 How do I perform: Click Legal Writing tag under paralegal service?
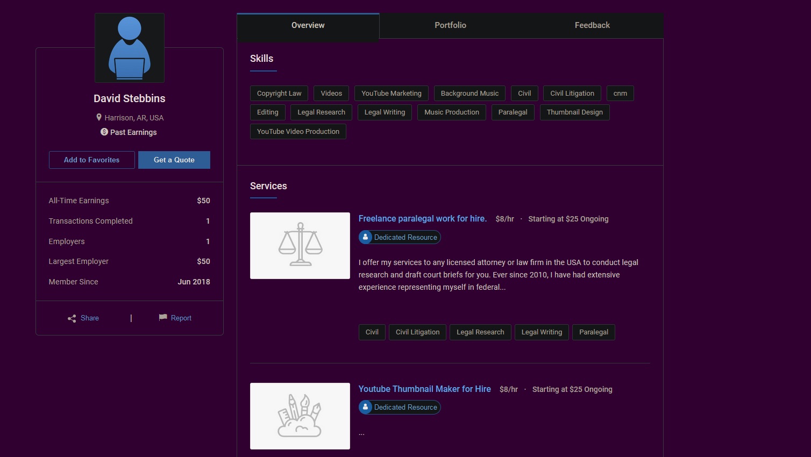[542, 332]
